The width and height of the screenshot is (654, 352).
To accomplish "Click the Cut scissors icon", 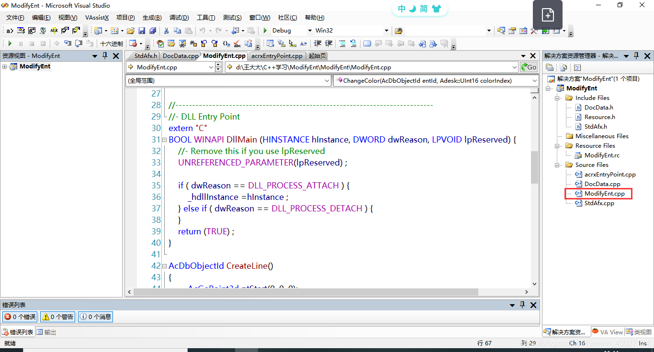I will [166, 31].
